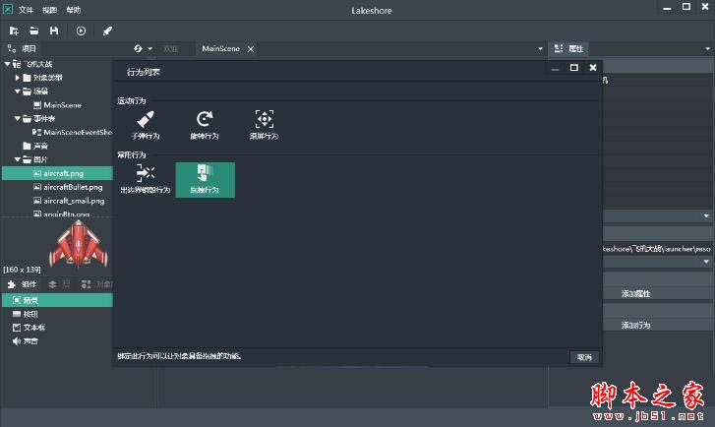
Task: Collapse the 图片 folder
Action: (x=18, y=159)
